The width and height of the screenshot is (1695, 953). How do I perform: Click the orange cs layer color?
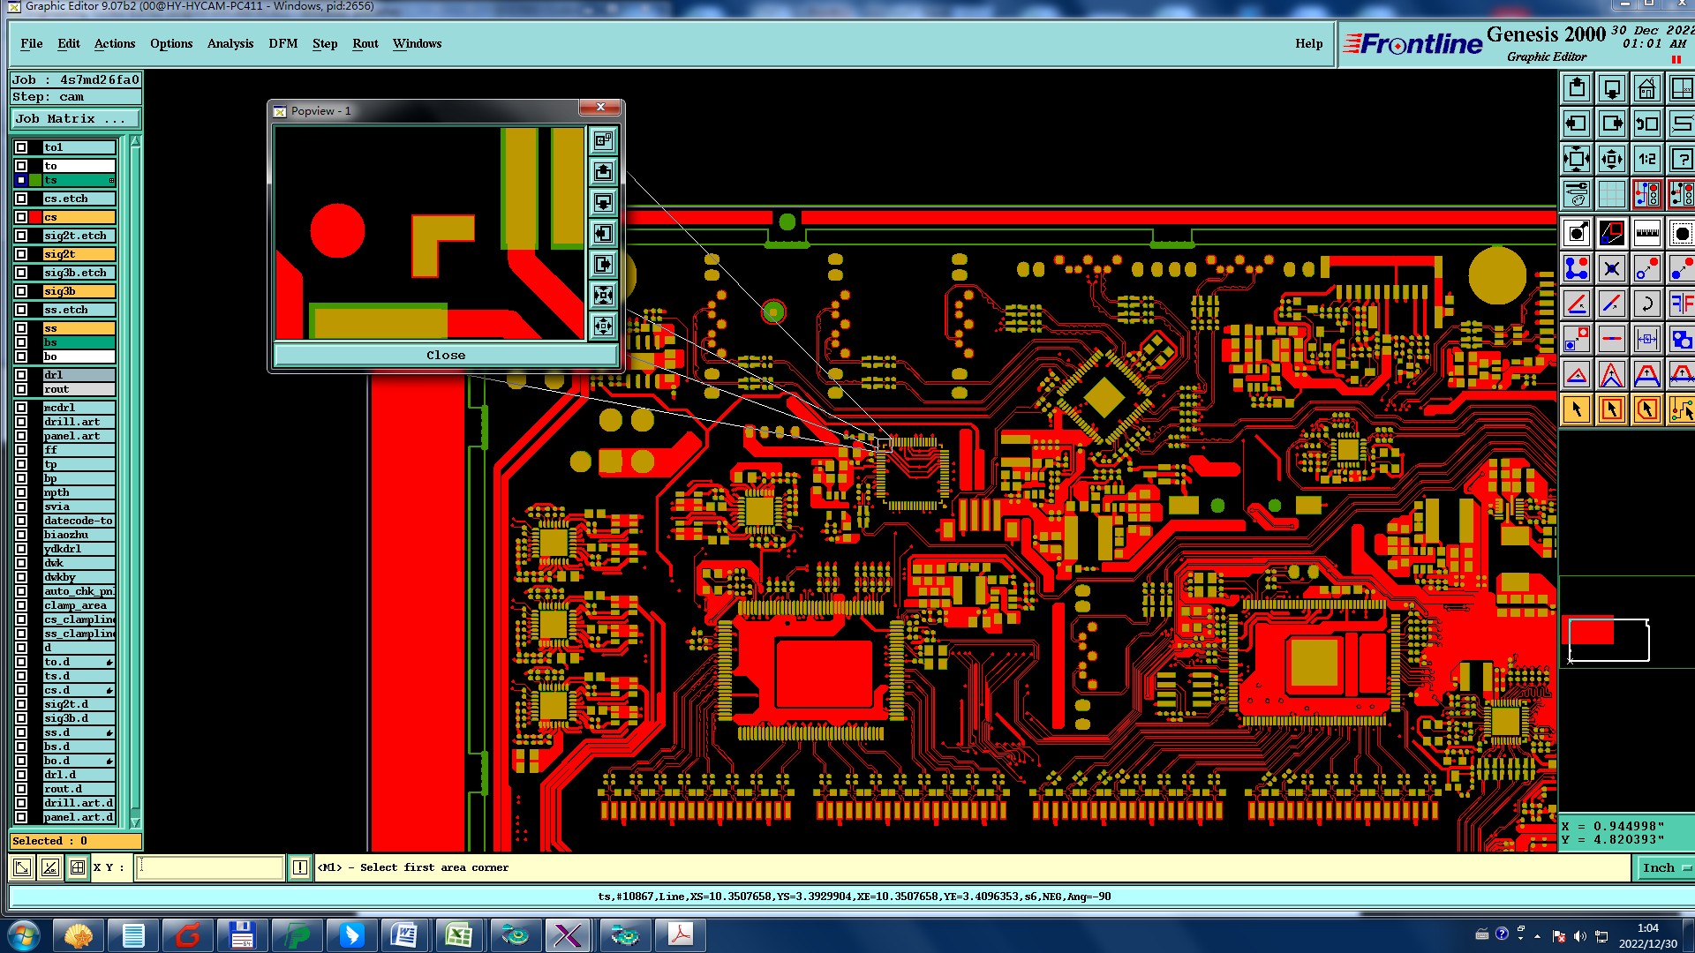(x=79, y=217)
